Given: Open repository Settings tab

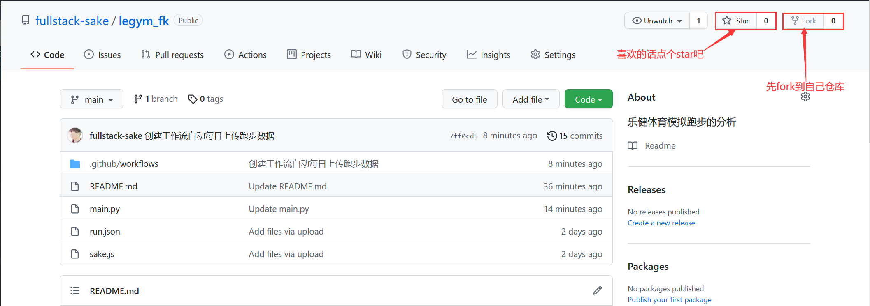Looking at the screenshot, I should pos(553,55).
